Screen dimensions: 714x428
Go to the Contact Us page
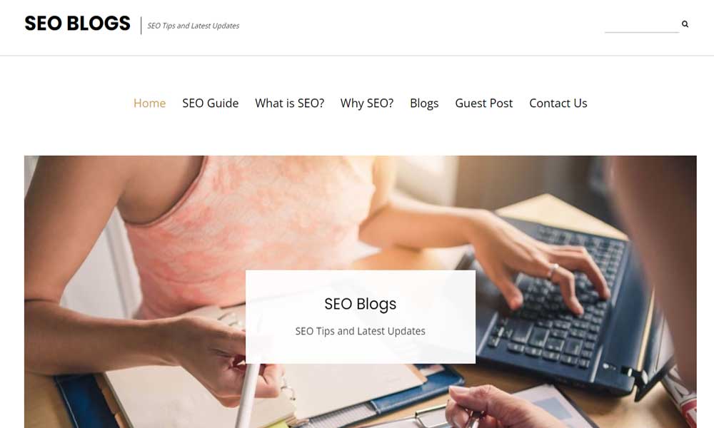click(558, 103)
